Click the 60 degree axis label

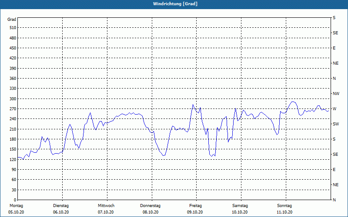click(x=14, y=180)
